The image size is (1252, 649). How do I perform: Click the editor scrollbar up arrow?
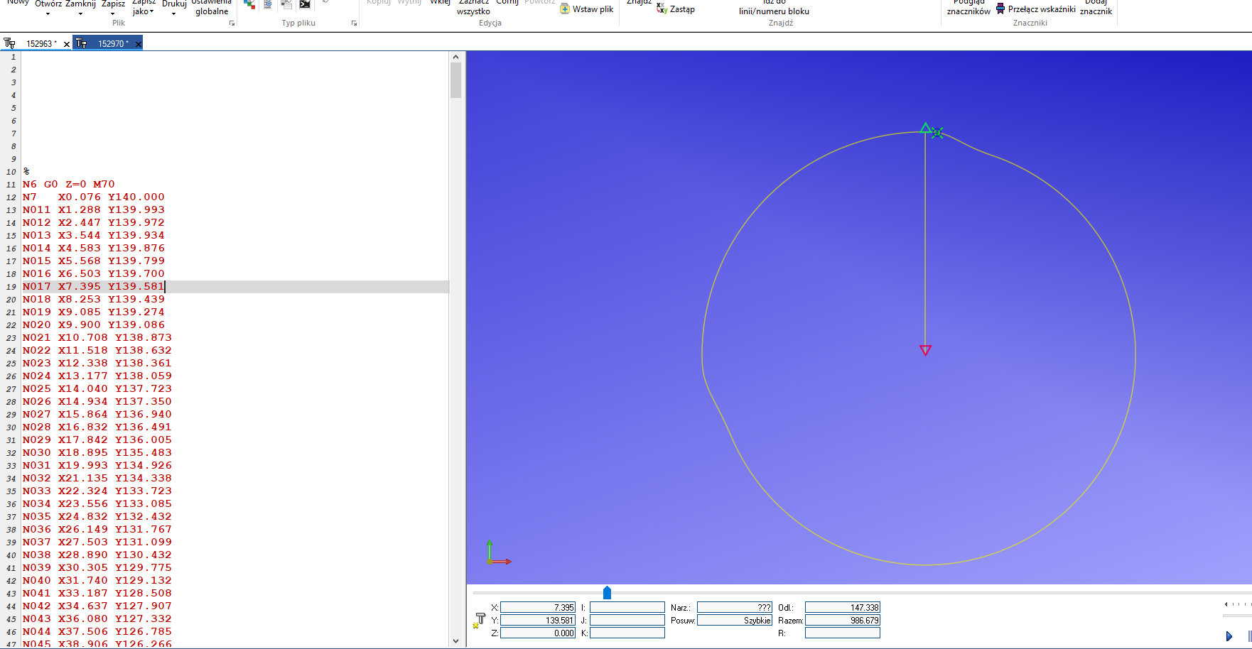click(x=455, y=57)
